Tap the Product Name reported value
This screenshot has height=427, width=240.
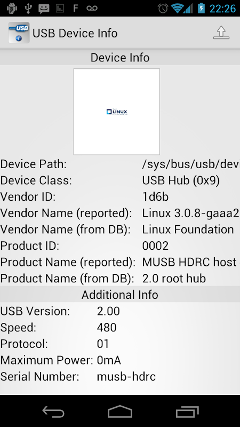[x=191, y=262]
